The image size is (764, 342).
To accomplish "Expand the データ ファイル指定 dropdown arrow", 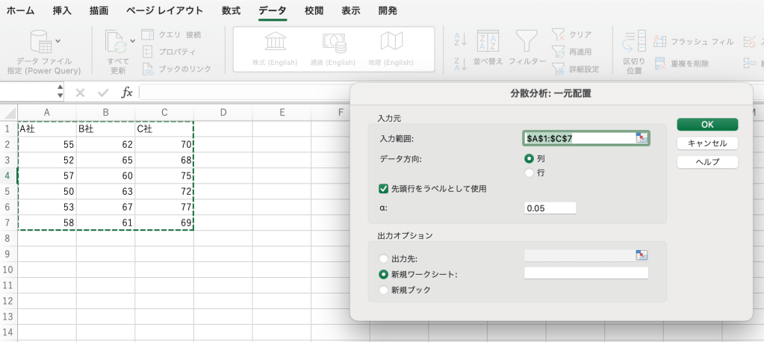I will (58, 40).
